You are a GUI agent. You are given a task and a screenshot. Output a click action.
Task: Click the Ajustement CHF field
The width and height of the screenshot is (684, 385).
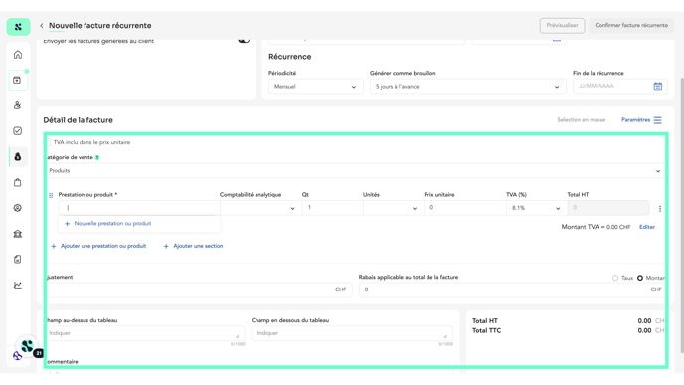click(x=199, y=289)
